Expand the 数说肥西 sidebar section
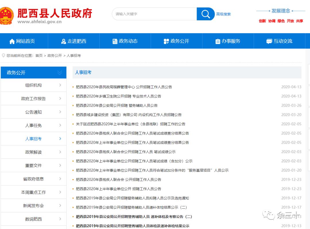Screen dimensions: 310x229 tap(60, 219)
